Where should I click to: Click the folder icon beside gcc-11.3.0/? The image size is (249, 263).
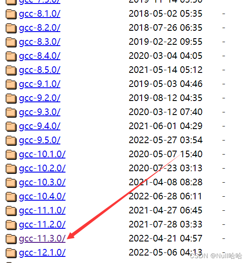[11, 239]
